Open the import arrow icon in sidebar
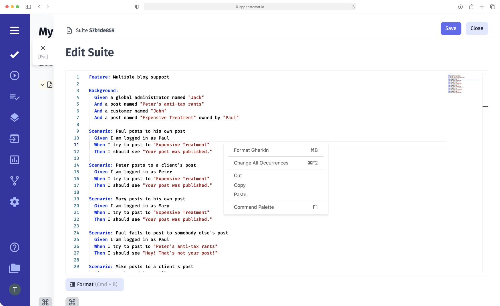The image size is (500, 306). coord(15,139)
